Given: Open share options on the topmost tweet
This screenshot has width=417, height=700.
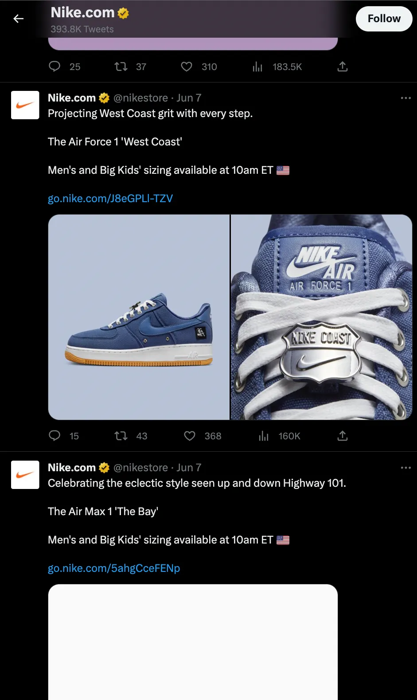Looking at the screenshot, I should [x=342, y=66].
